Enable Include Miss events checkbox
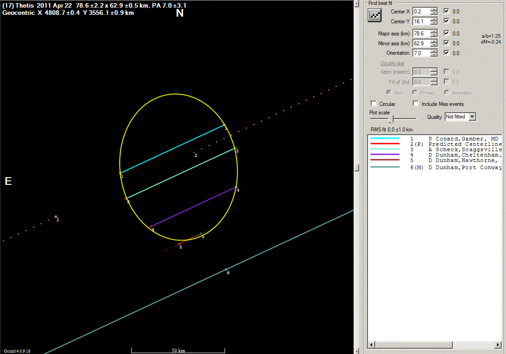The image size is (506, 354). point(415,104)
